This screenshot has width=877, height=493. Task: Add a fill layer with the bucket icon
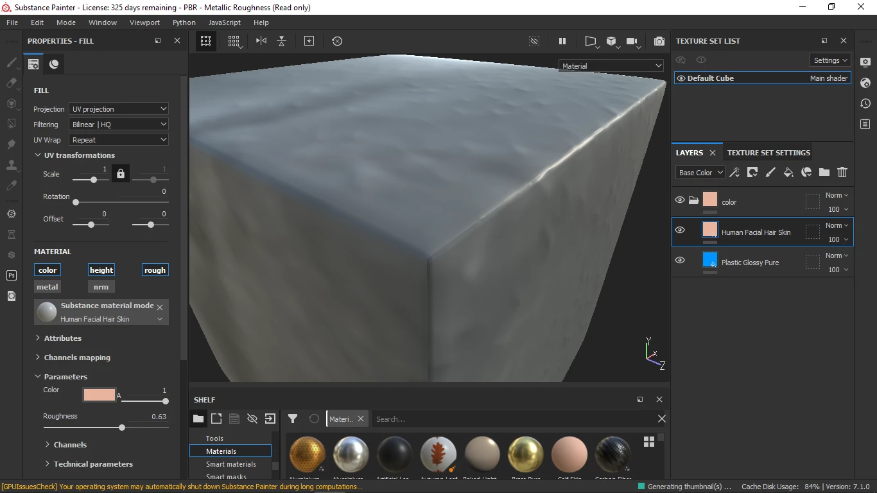pos(788,172)
